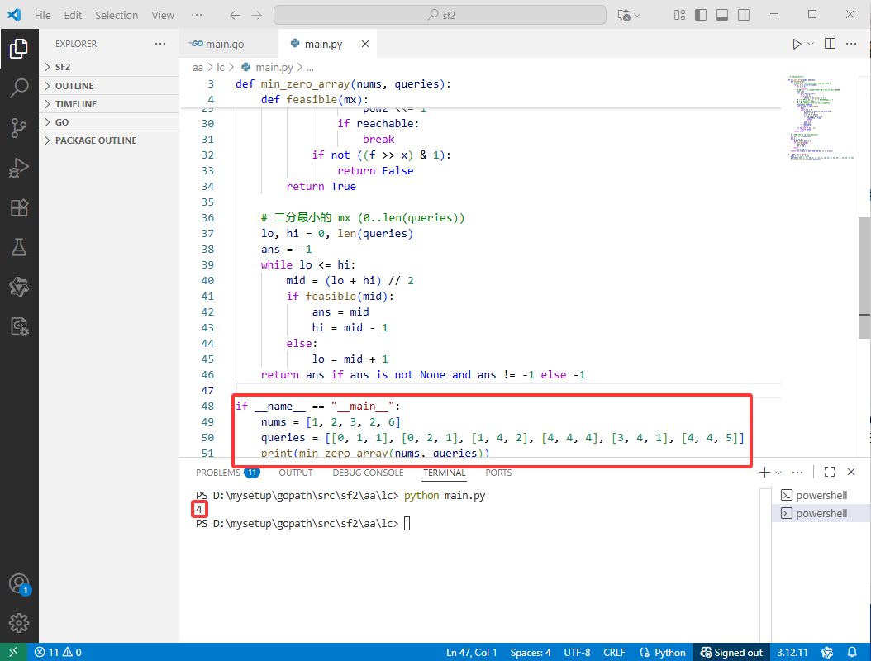This screenshot has width=871, height=661.
Task: Open the Accounts menu icon
Action: click(x=19, y=584)
